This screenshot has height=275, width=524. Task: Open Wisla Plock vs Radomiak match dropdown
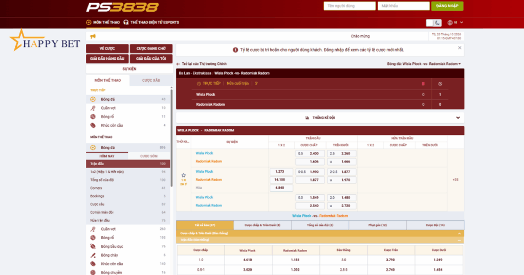[424, 64]
